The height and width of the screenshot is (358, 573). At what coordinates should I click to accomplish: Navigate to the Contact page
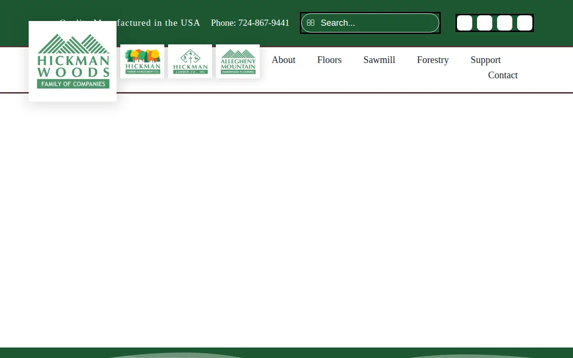(x=503, y=75)
